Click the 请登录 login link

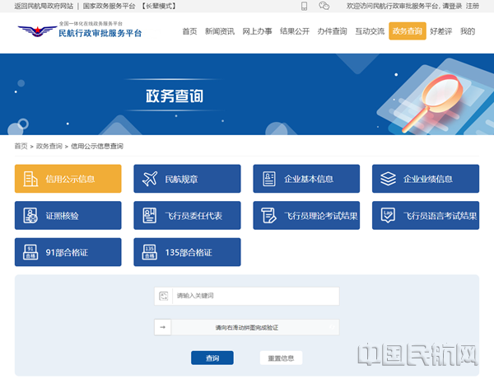tap(452, 6)
